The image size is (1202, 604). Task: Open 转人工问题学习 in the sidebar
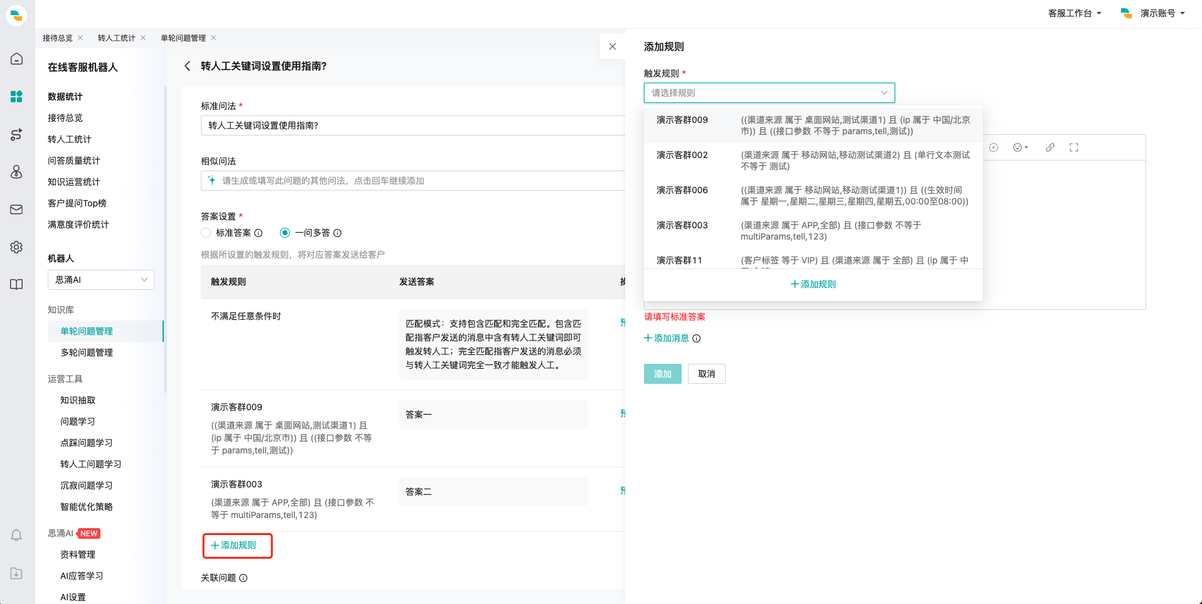coord(91,464)
